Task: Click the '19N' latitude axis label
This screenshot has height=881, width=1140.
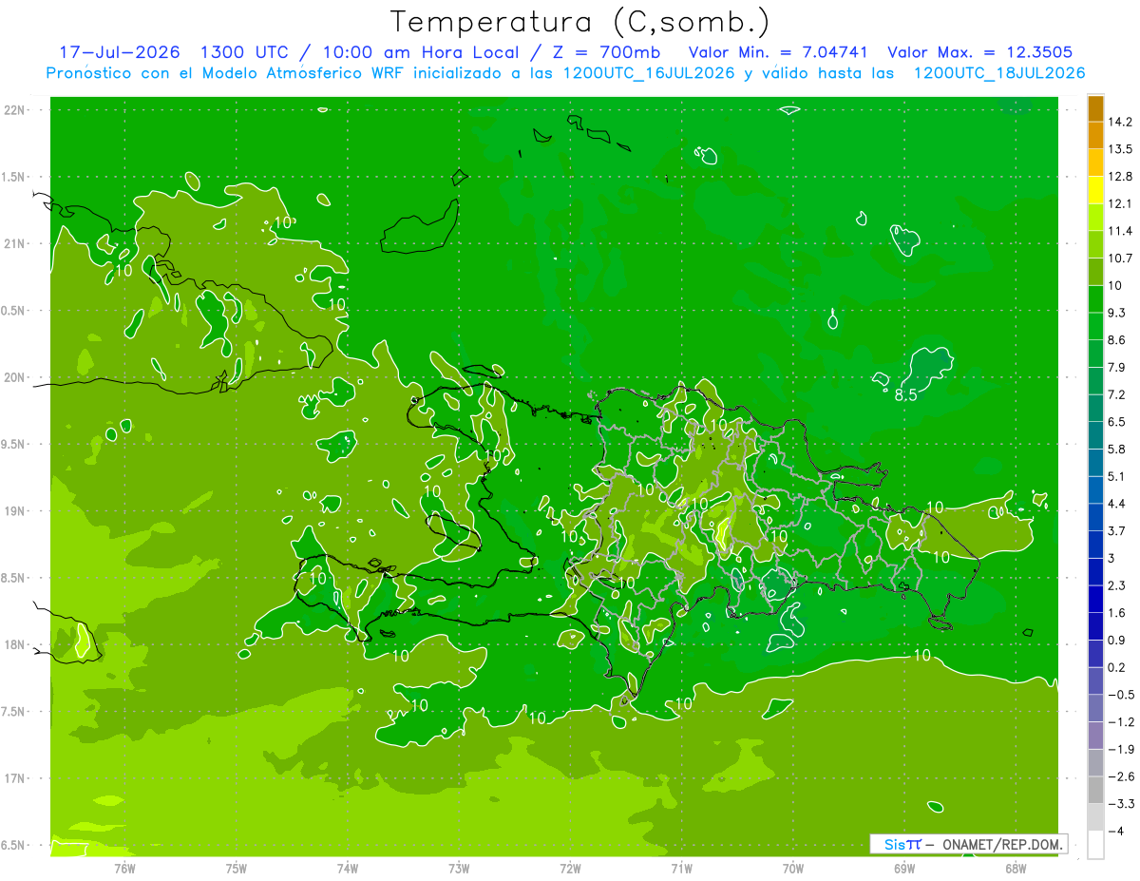Action: [14, 511]
